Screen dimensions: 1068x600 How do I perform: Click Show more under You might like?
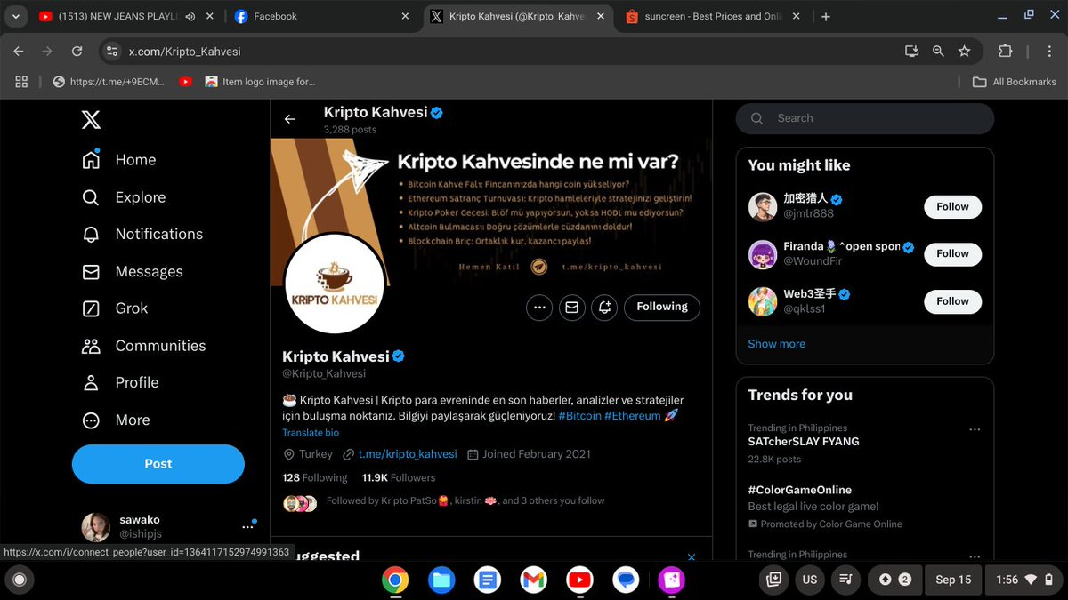(777, 344)
